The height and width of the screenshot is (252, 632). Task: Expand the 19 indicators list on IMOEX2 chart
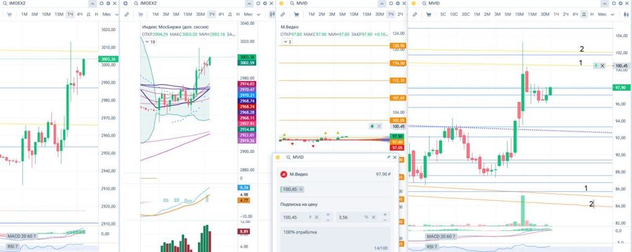[149, 41]
